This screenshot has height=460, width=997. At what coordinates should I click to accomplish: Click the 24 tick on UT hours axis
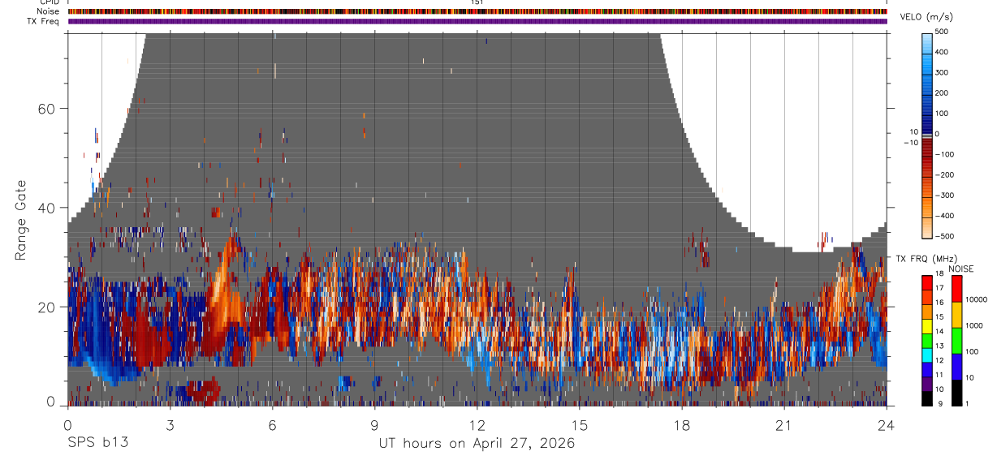point(887,423)
